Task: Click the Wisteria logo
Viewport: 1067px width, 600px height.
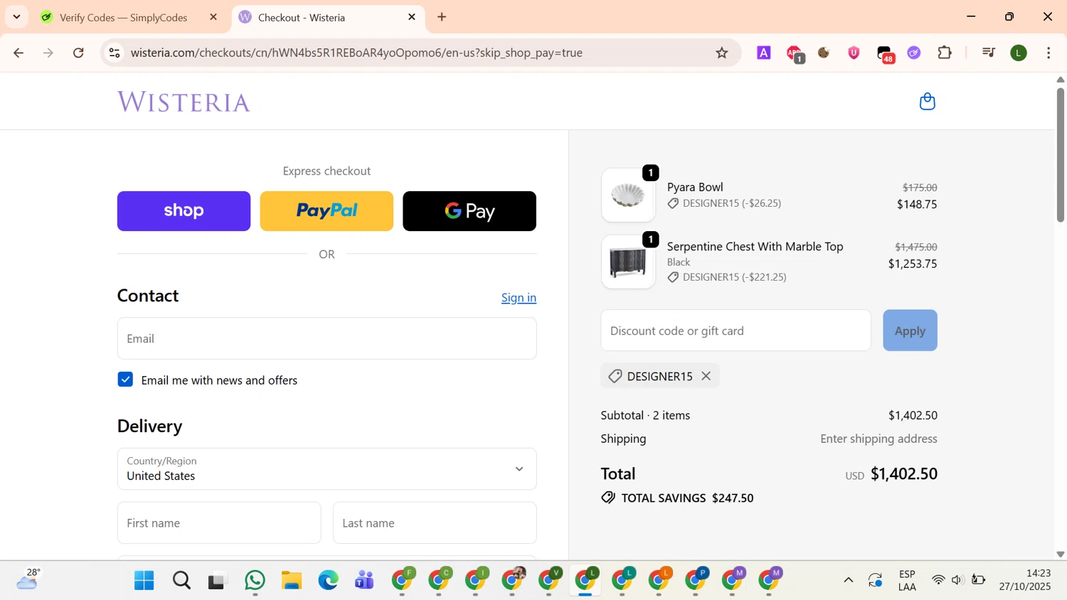Action: (x=184, y=102)
